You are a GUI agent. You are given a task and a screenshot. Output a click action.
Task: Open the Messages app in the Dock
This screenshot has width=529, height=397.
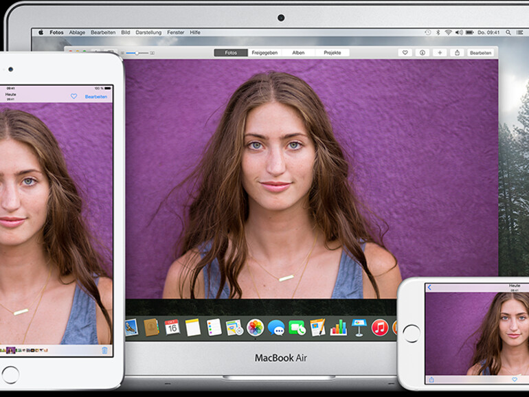point(276,328)
